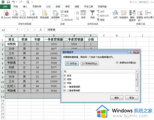Click the dialog help question-mark button
This screenshot has height=120, width=154.
pos(130,52)
